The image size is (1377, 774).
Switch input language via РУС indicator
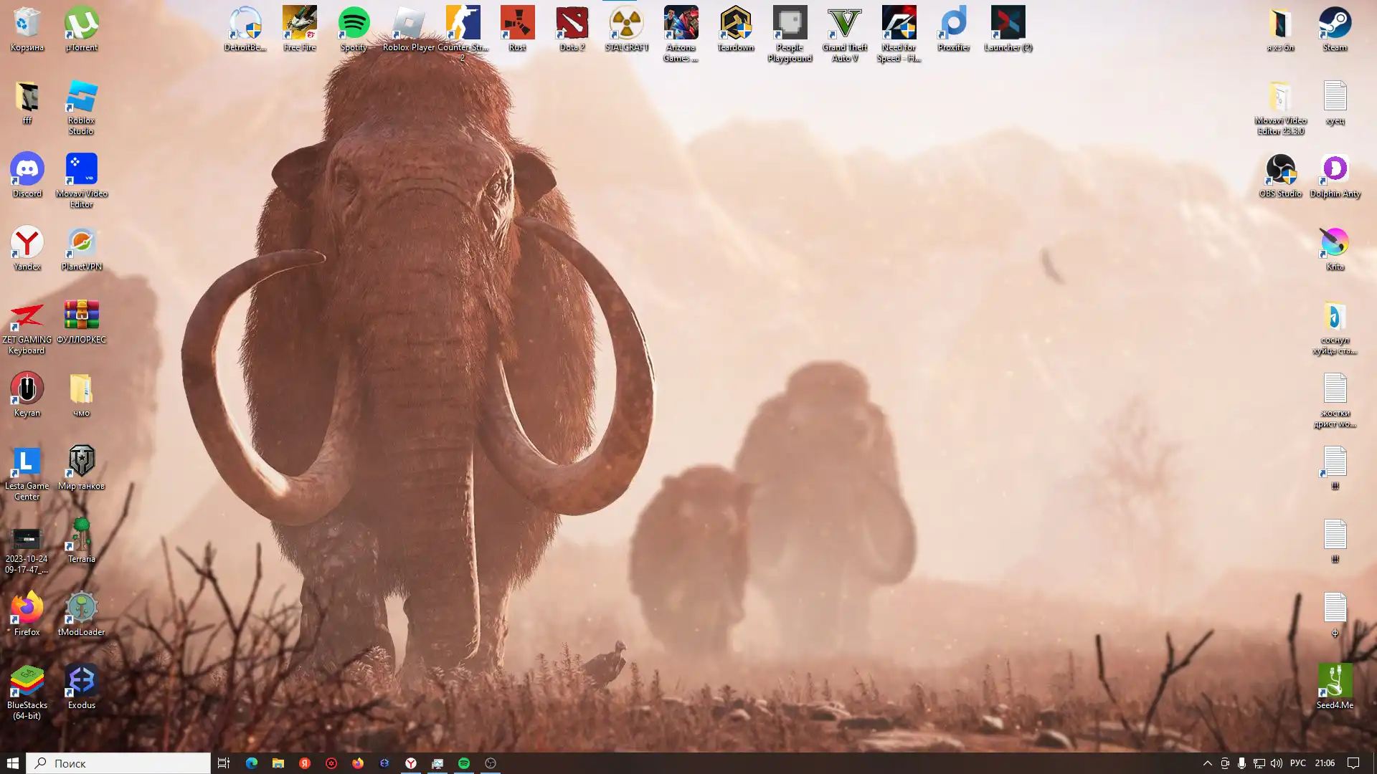[1298, 763]
